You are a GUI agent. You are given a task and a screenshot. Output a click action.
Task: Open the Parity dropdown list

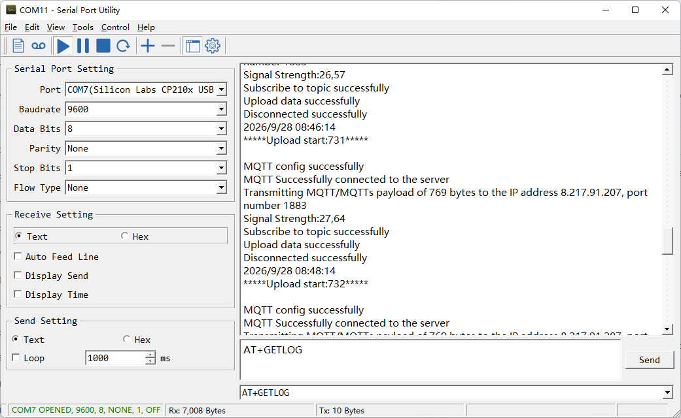[x=222, y=148]
